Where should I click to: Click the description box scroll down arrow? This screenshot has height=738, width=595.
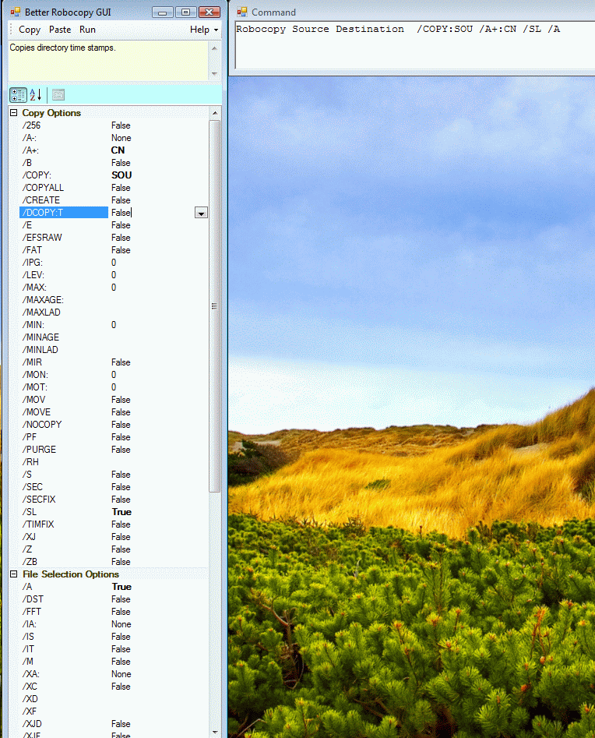coord(214,74)
